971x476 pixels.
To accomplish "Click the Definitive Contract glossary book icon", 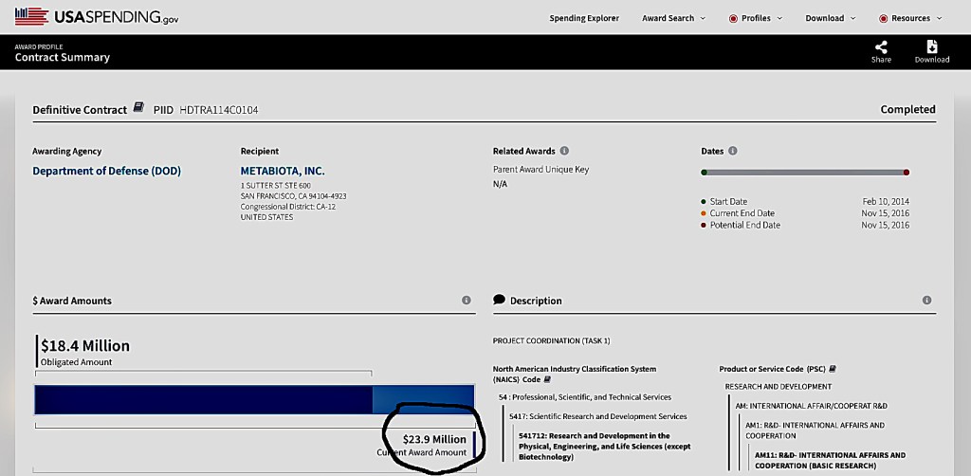I will pyautogui.click(x=138, y=109).
